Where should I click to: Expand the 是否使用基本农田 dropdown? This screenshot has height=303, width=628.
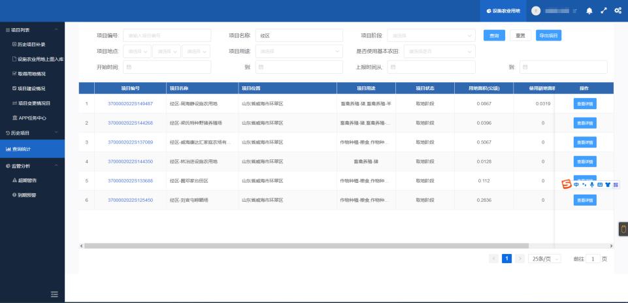tap(438, 51)
